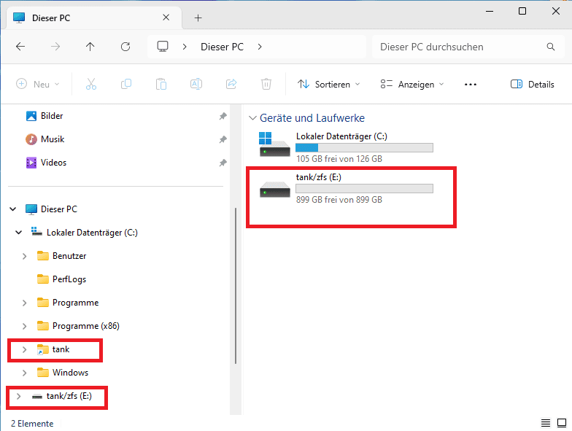Screen dimensions: 572x431
Task: Open Videos in the sidebar
Action: [54, 163]
